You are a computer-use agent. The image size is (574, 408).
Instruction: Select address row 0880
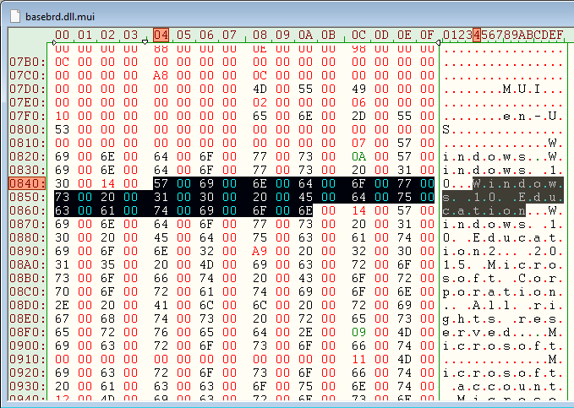27,237
